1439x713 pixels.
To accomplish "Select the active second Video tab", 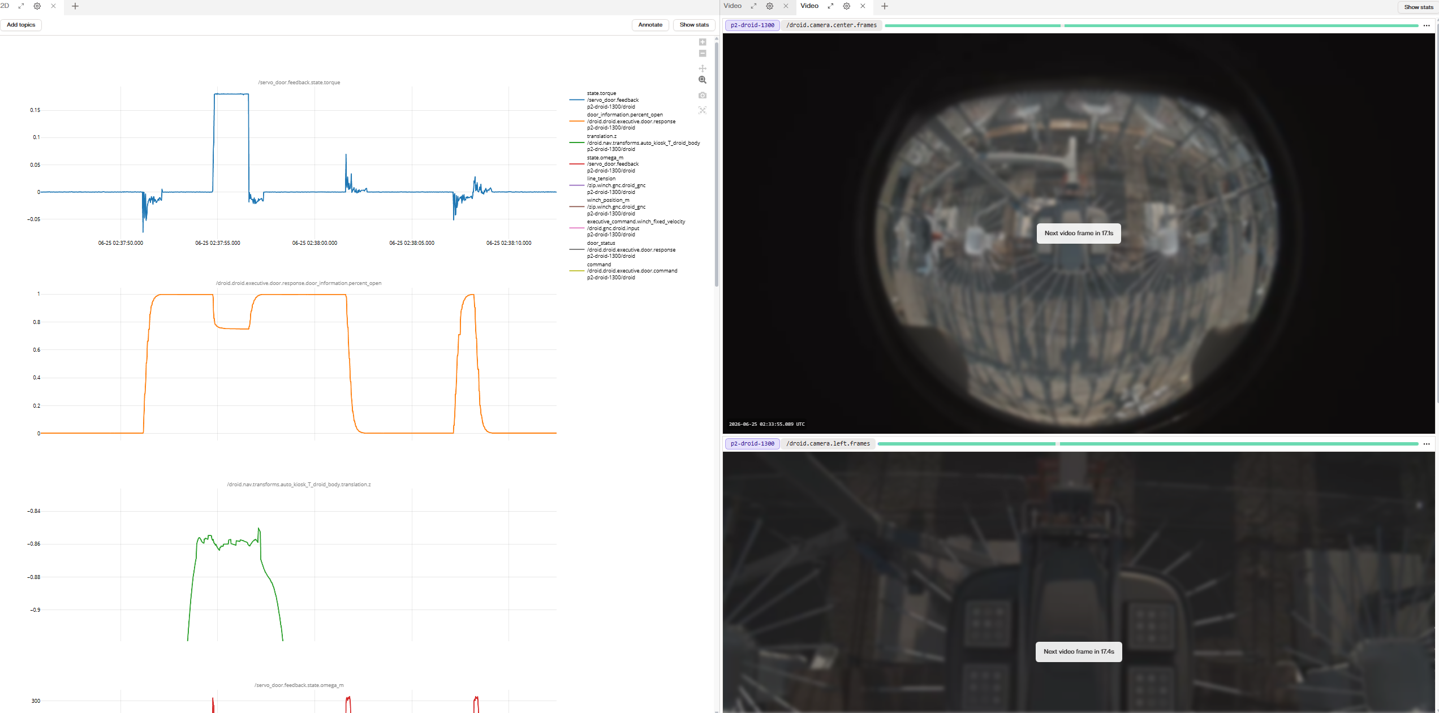I will coord(809,6).
